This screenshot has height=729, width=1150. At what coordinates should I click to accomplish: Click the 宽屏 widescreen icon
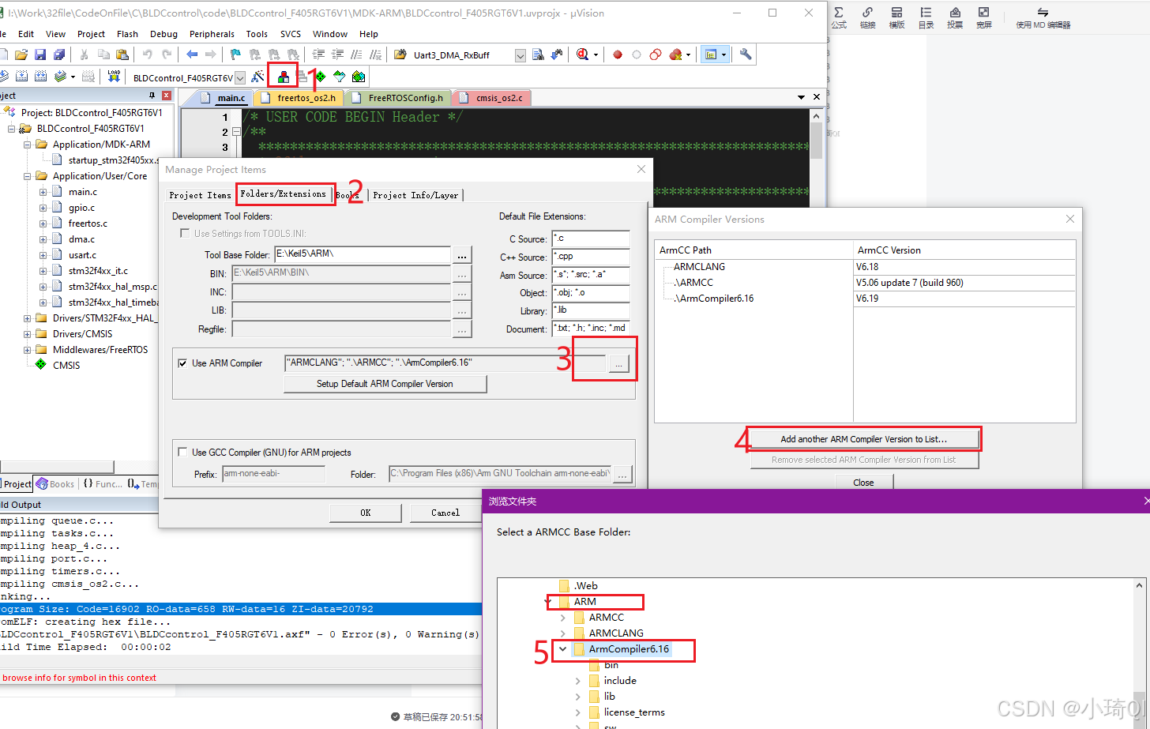pos(983,17)
